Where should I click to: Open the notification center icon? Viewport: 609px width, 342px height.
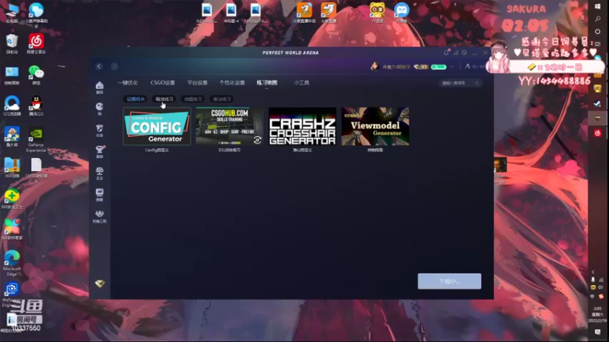tap(598, 332)
